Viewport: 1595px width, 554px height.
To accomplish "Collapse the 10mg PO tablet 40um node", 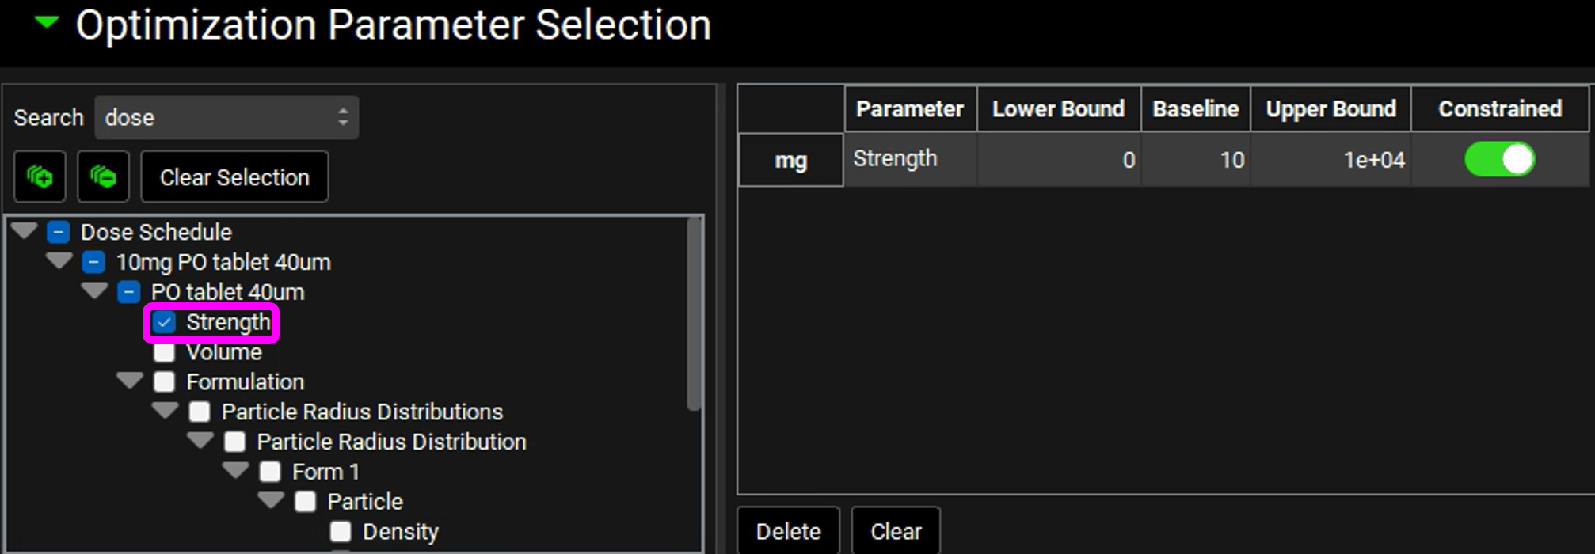I will point(59,260).
